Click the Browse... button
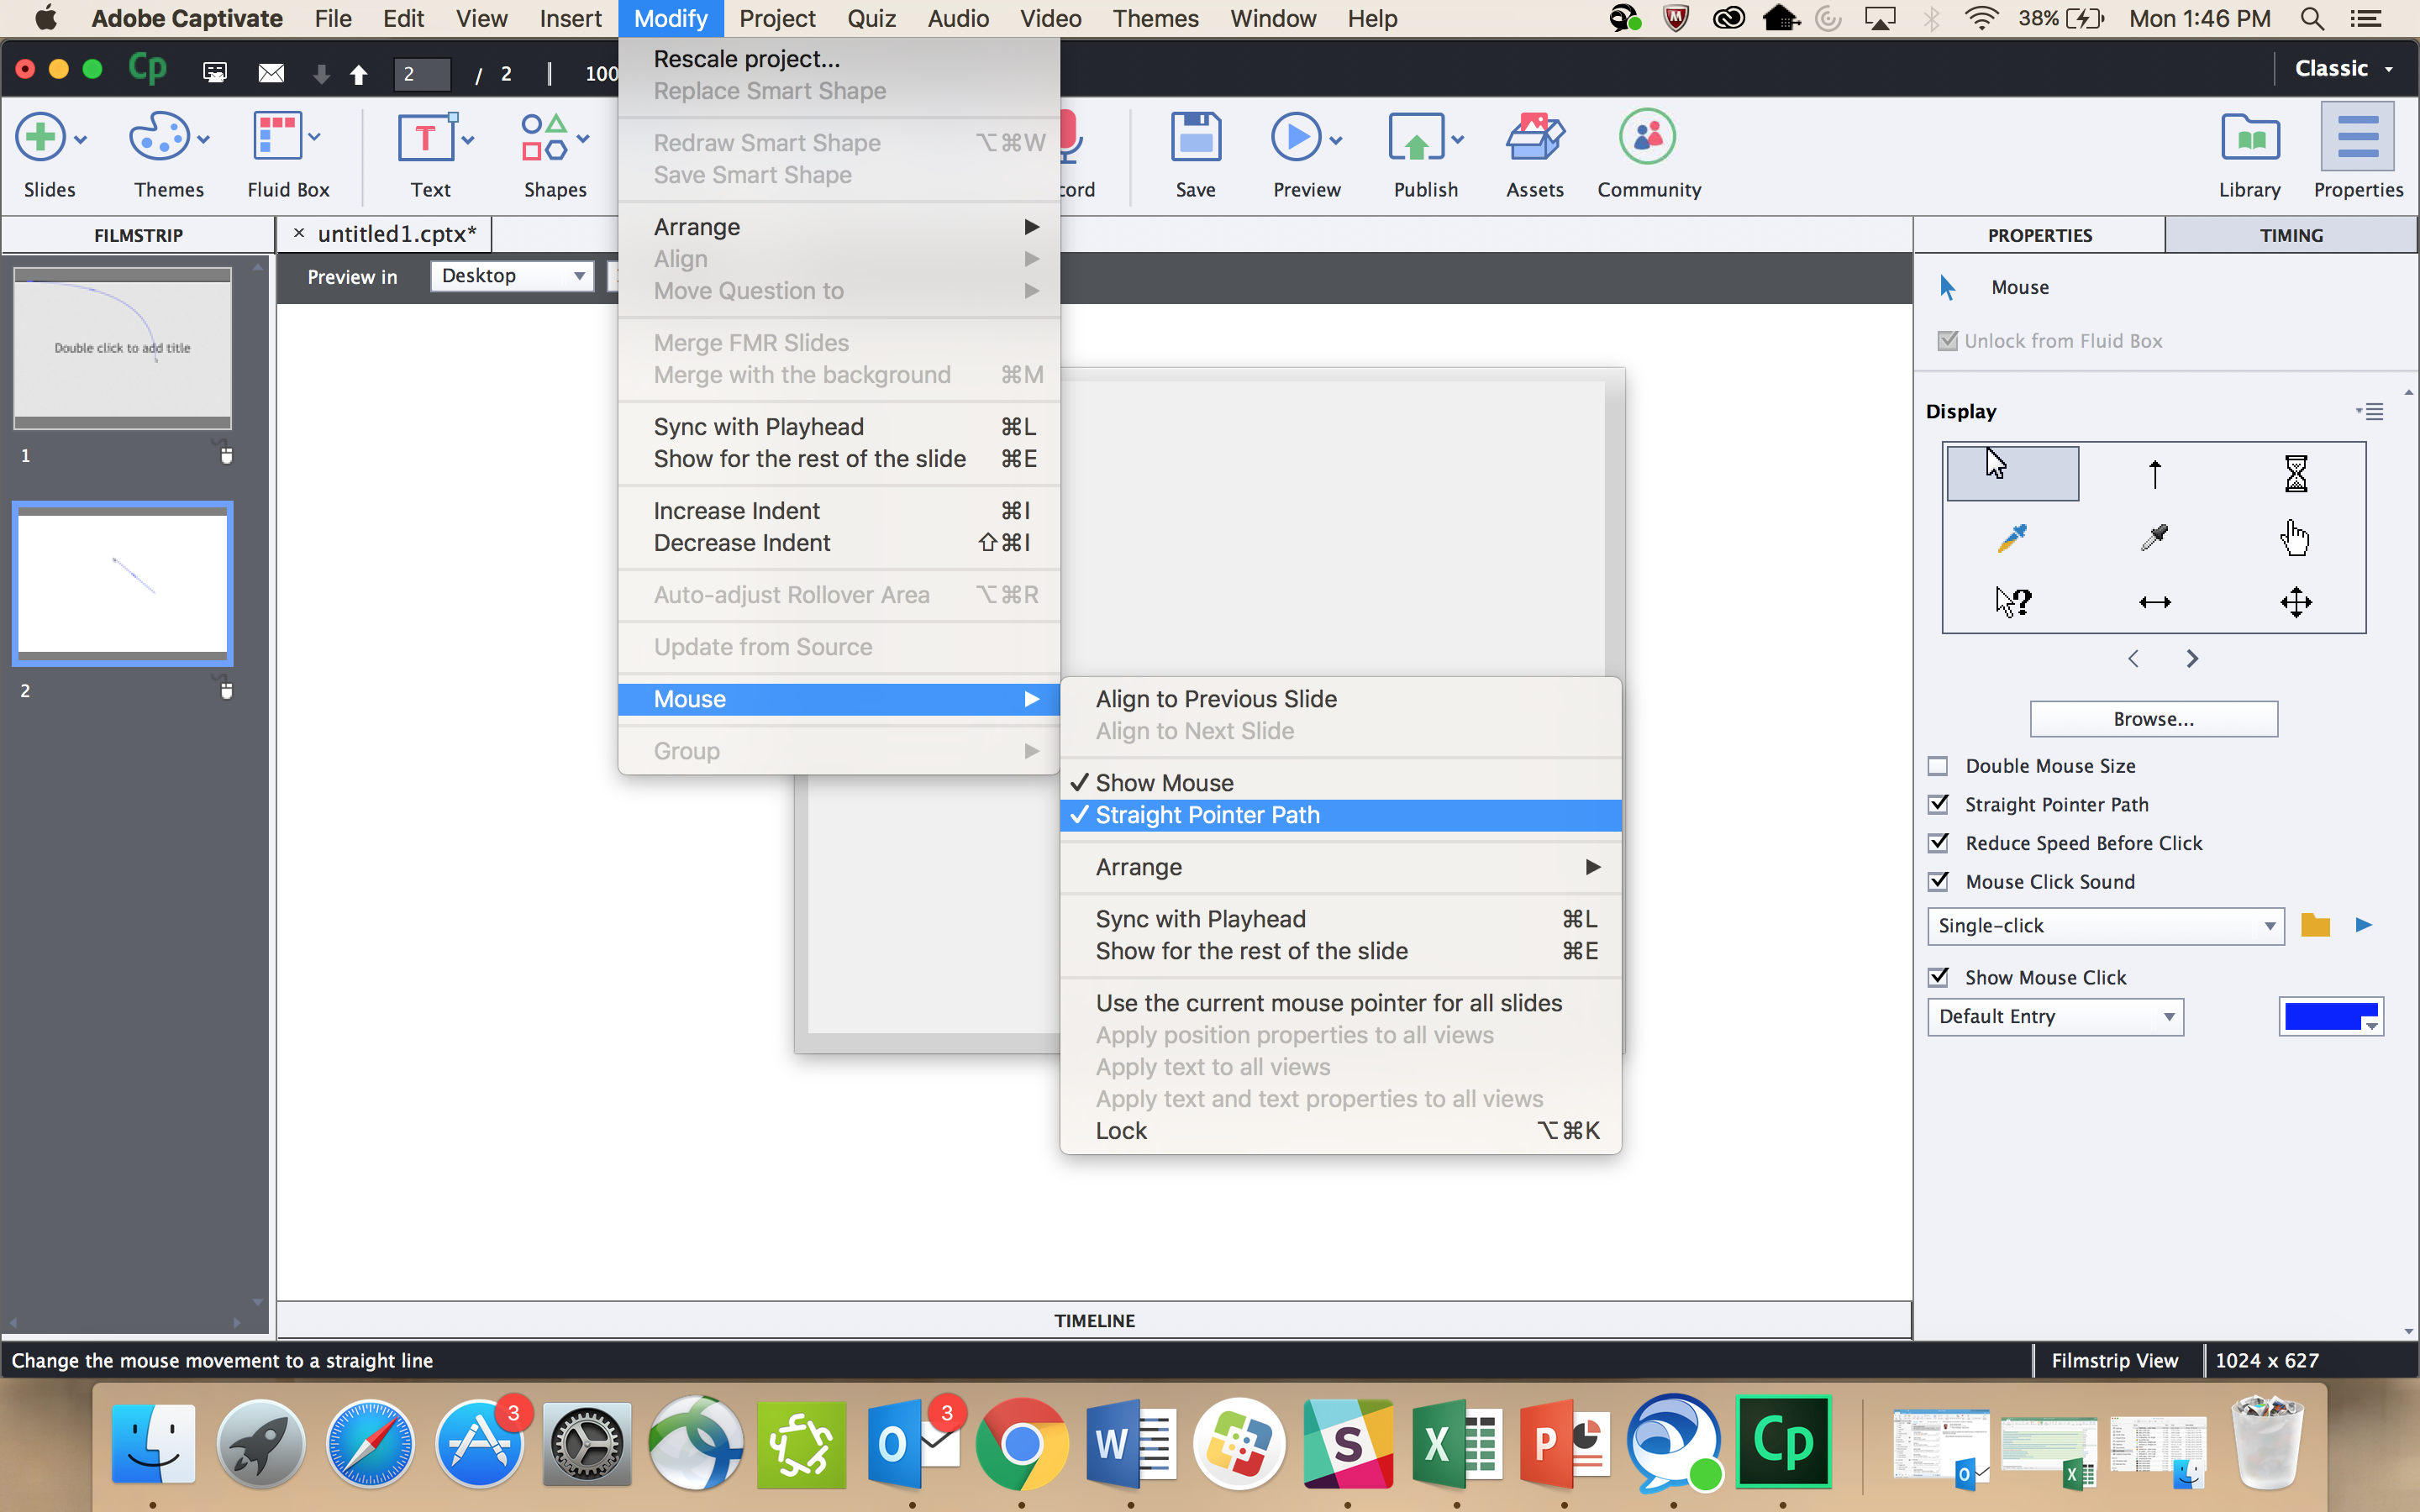Image resolution: width=2420 pixels, height=1512 pixels. pos(2153,719)
